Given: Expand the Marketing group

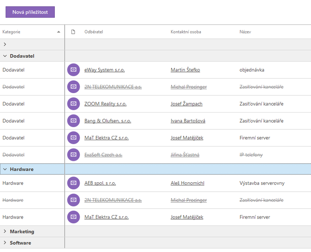Looking at the screenshot, I should click(x=5, y=231).
